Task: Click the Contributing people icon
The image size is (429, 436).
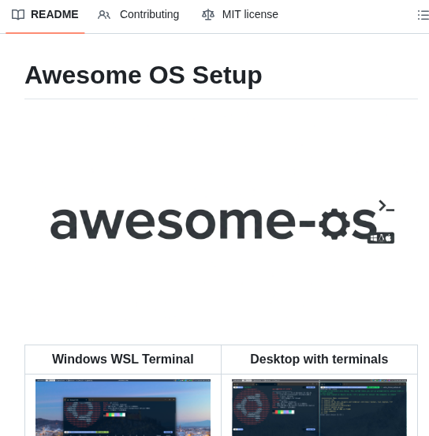Action: 104,15
